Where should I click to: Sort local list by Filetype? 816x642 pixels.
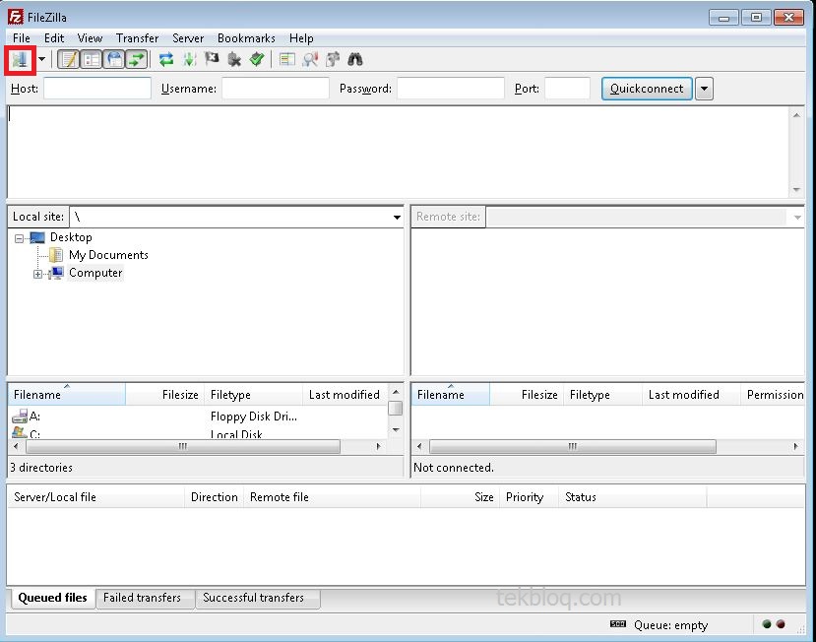tap(253, 395)
